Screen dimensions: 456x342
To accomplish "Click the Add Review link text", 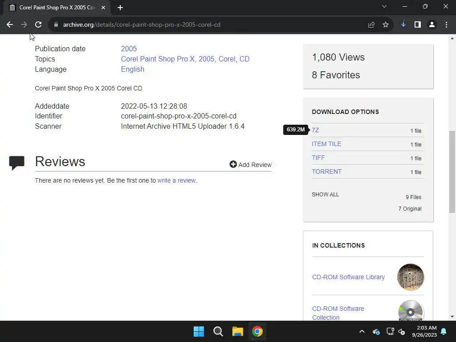I will tap(255, 165).
